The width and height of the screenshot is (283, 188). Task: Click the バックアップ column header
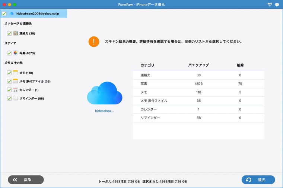click(198, 65)
